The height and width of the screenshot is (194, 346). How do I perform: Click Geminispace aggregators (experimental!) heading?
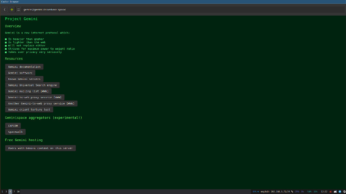(44, 118)
